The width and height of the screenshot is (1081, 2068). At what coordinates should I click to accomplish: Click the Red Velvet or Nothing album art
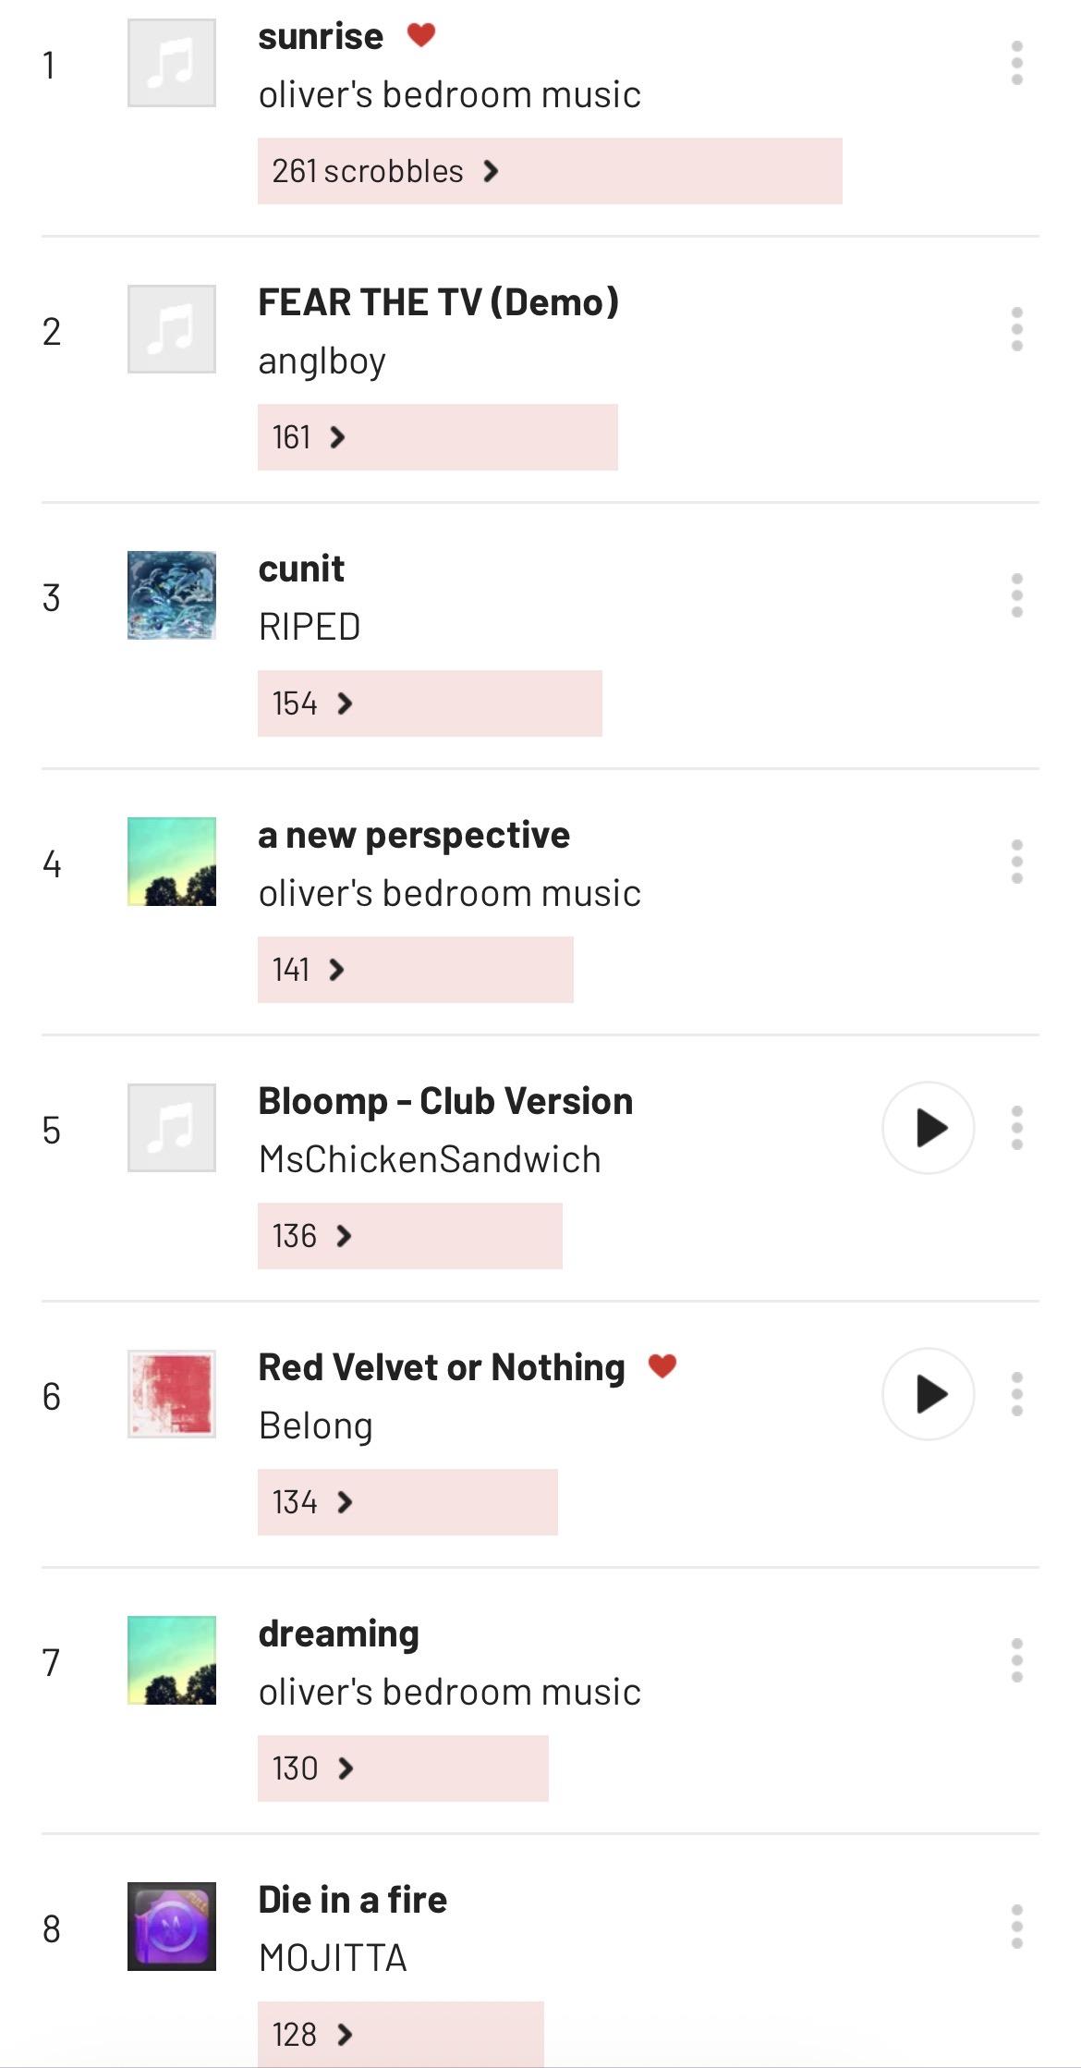click(172, 1394)
